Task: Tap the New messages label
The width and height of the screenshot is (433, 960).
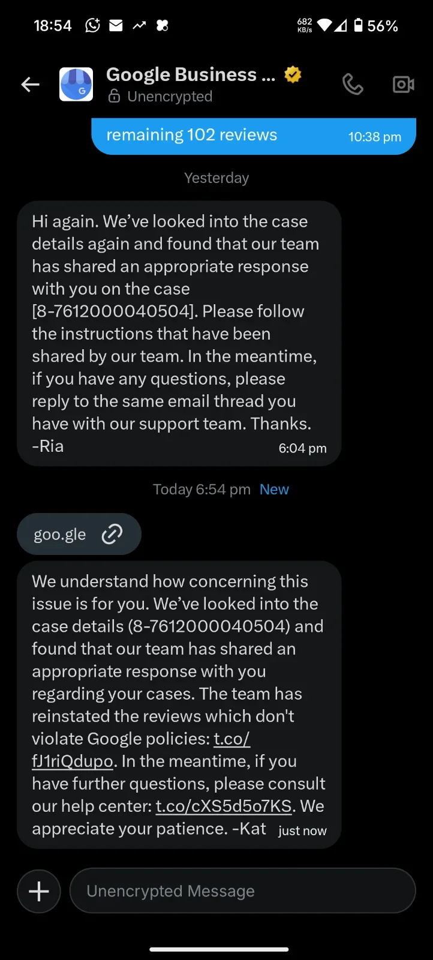Action: 274,490
